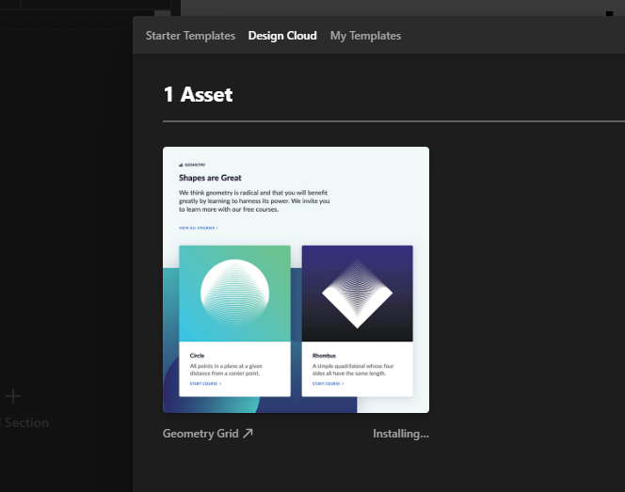Image resolution: width=625 pixels, height=492 pixels.
Task: Click View All Courses link in preview
Action: [199, 228]
